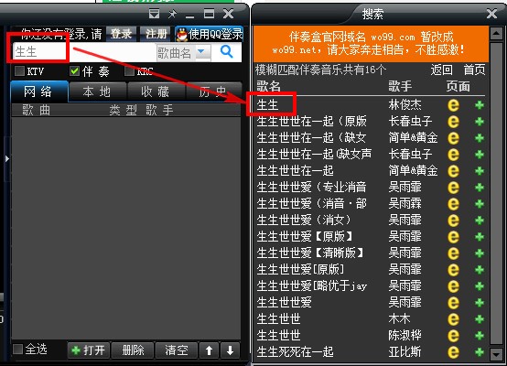Open web page for 林俊杰 生生
Viewport: 507px width, 366px height.
tap(453, 105)
